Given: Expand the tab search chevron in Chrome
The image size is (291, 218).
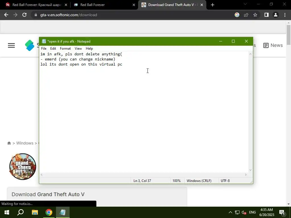Looking at the screenshot, I should point(245,4).
